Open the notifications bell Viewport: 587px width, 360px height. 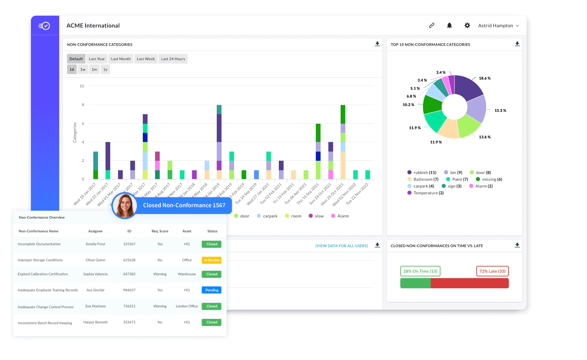[449, 25]
